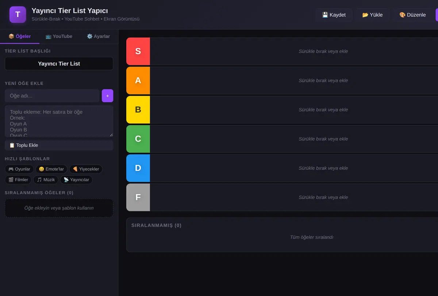Screen dimensions: 438x296
Task: Switch to the Öğeler tab
Action: pos(20,36)
